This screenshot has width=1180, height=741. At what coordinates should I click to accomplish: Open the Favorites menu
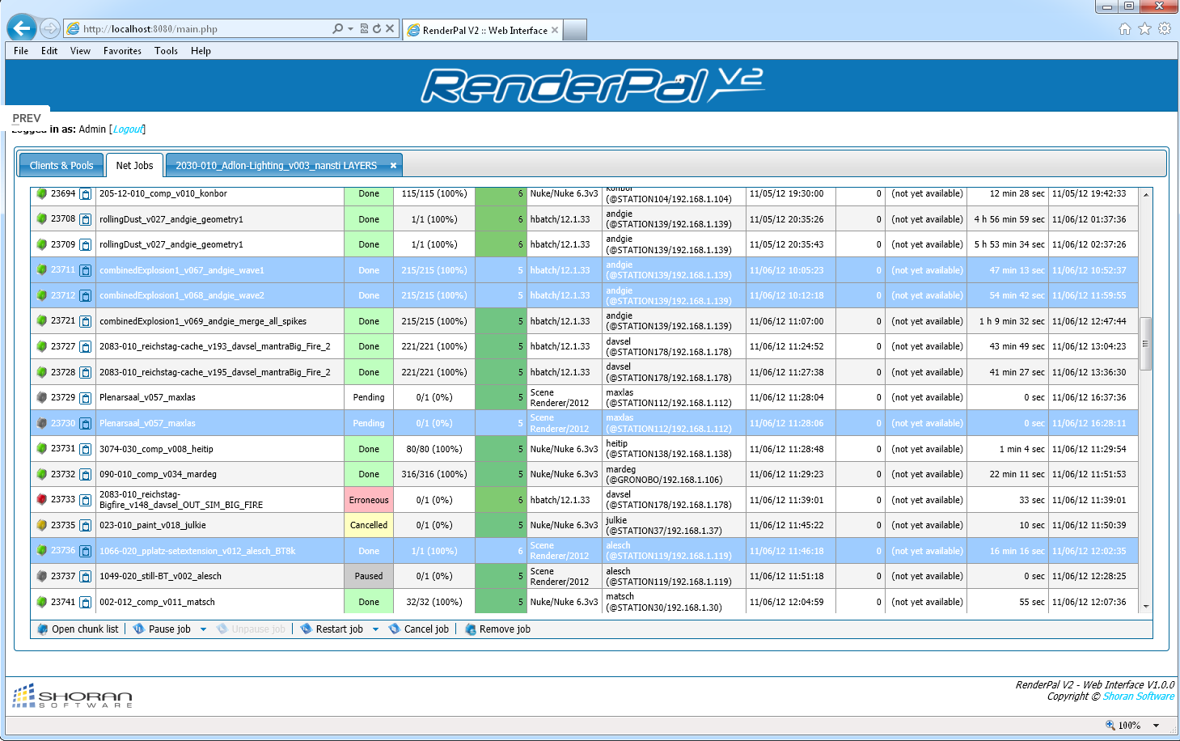click(x=122, y=51)
